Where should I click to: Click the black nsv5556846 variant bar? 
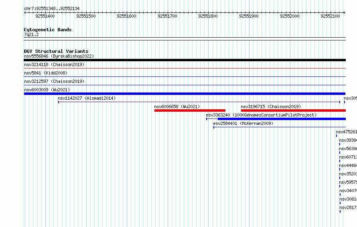(x=185, y=60)
